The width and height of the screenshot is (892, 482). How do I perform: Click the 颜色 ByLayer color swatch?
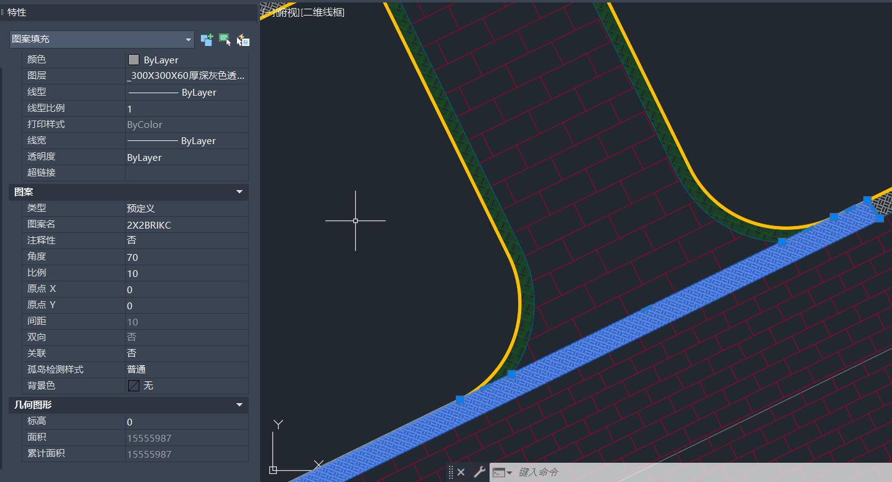pyautogui.click(x=134, y=60)
